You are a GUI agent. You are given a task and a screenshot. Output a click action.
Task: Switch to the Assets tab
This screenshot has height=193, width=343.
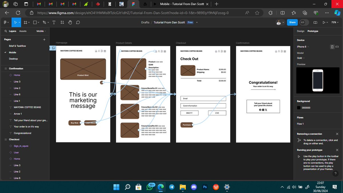click(23, 31)
